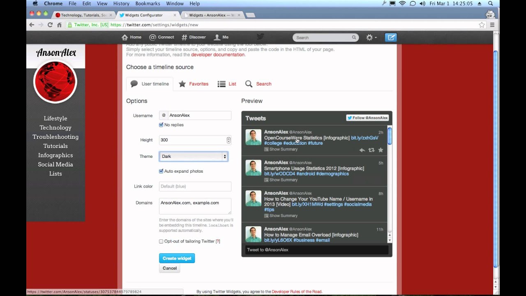Viewport: 526px width, 296px height.
Task: Close the Technology, Tutorials tab
Action: (111, 15)
